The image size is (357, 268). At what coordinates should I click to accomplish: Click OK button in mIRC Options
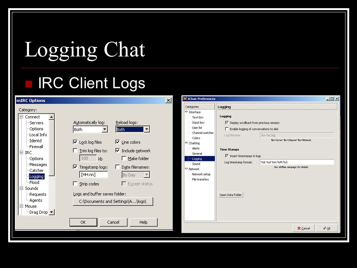[x=83, y=222]
